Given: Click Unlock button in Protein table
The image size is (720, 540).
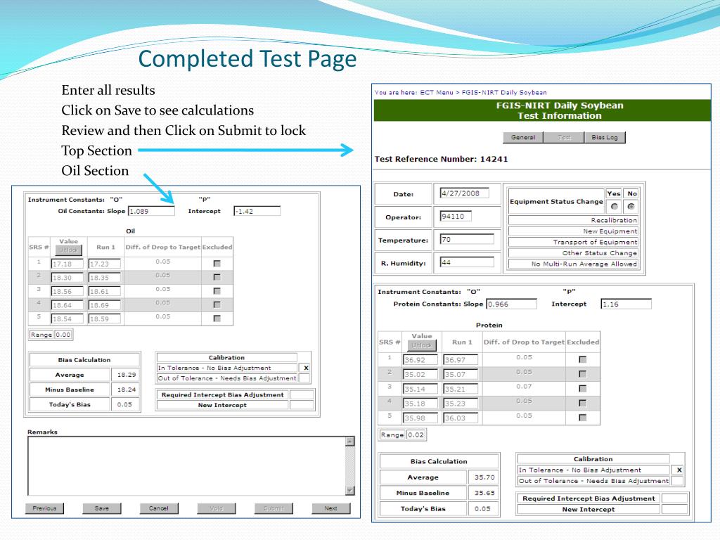Looking at the screenshot, I should click(x=422, y=345).
